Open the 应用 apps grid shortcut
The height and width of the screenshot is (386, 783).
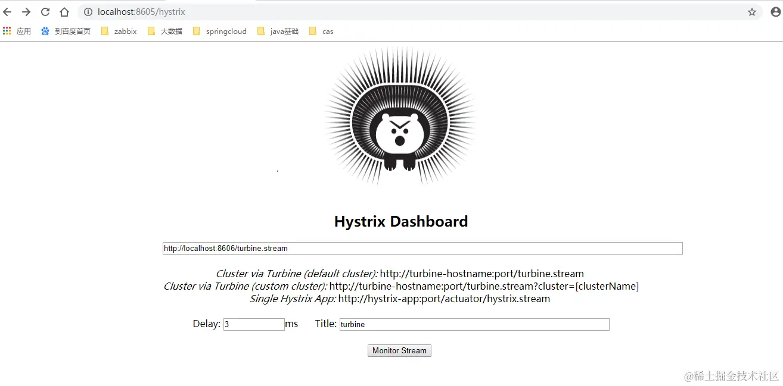(x=17, y=32)
